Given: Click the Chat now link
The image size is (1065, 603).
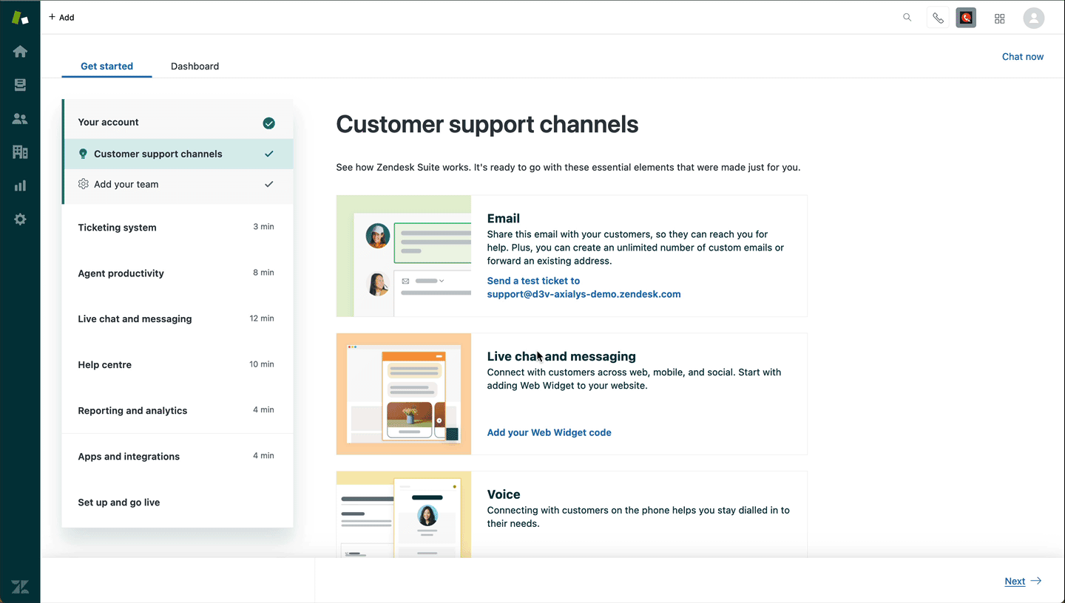Looking at the screenshot, I should click(x=1023, y=57).
